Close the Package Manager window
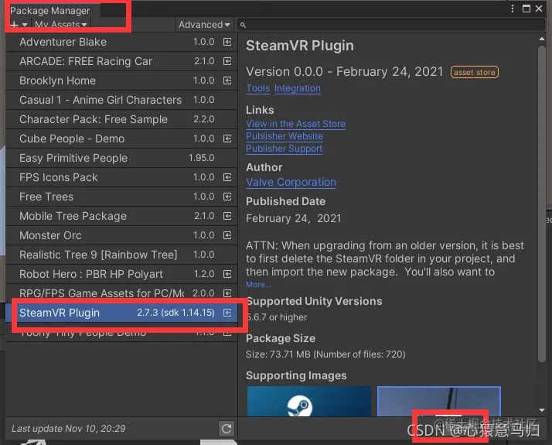 coord(539,9)
